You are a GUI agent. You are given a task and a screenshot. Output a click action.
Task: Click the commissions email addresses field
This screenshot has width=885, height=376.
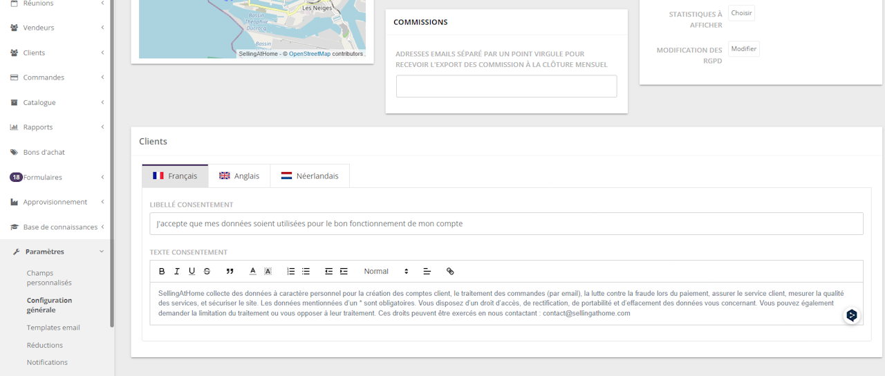(x=506, y=86)
